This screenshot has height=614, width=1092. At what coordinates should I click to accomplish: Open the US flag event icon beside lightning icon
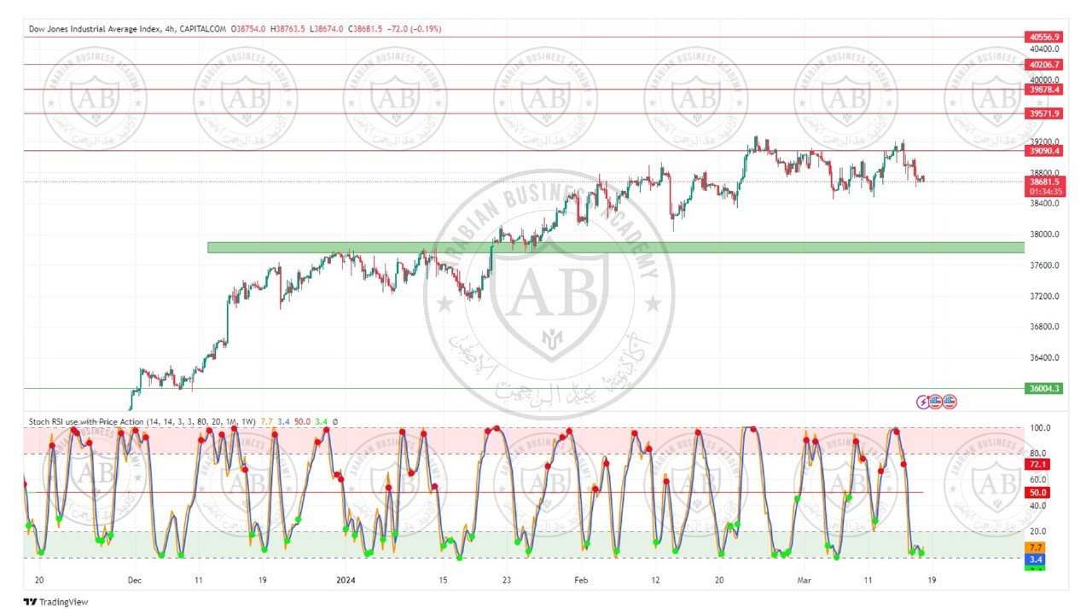[x=936, y=402]
